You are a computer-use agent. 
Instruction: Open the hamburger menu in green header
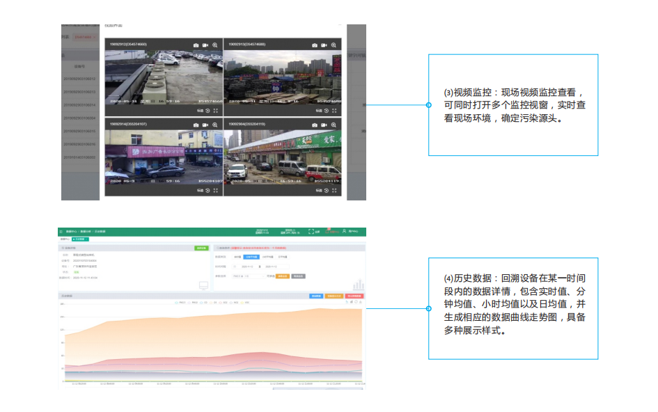pyautogui.click(x=61, y=232)
